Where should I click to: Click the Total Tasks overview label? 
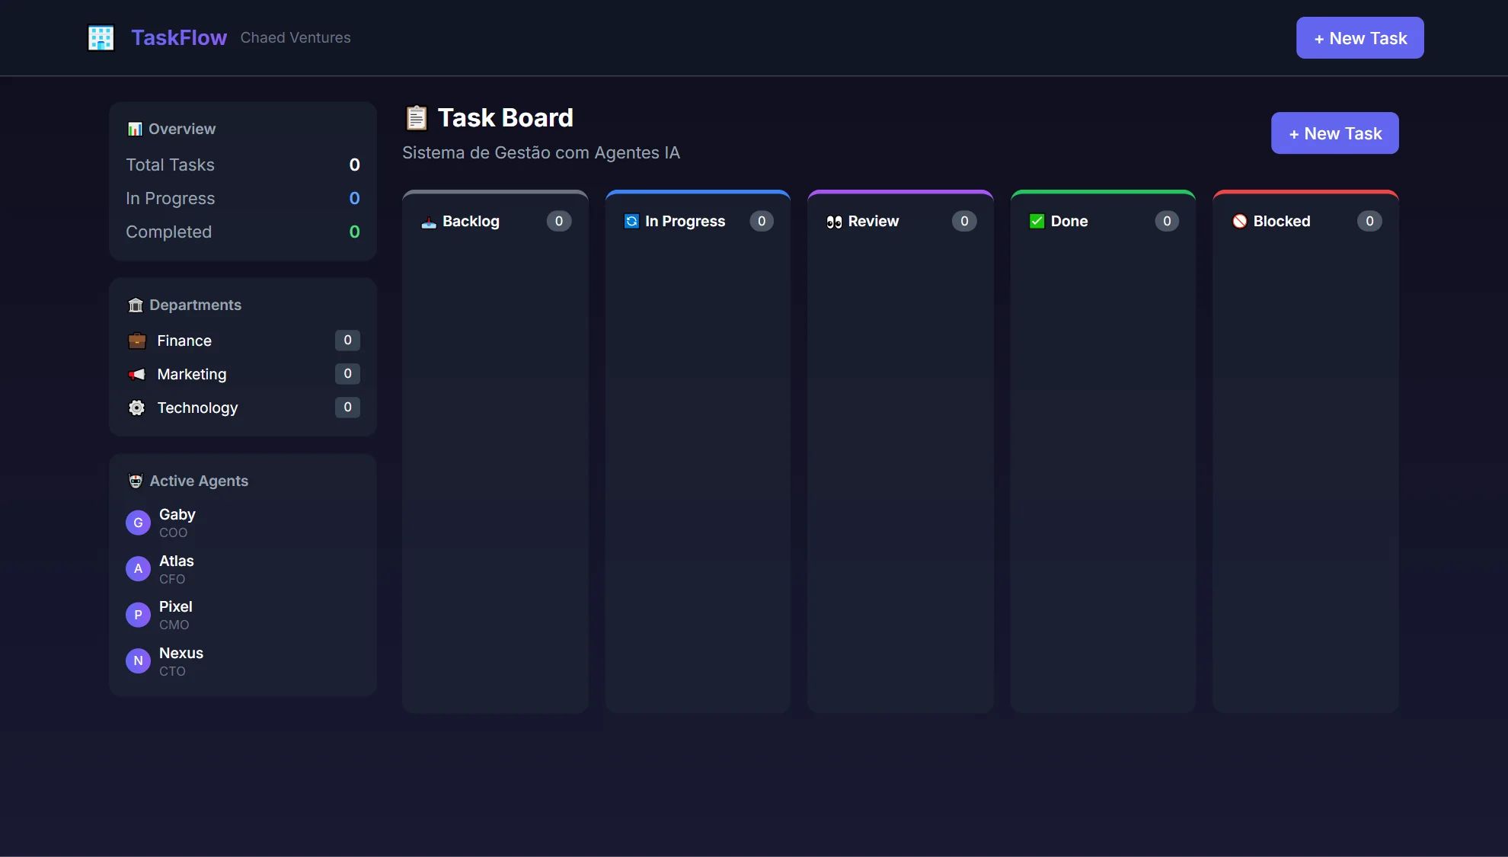coord(170,165)
